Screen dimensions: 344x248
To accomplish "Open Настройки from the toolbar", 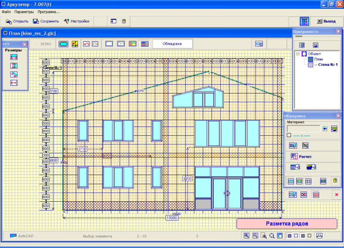I will (77, 21).
